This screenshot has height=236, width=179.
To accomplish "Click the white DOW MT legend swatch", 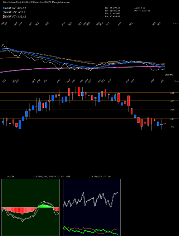I will click(4, 13).
